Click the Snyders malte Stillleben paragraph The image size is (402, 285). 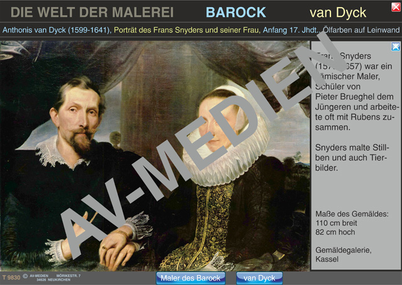point(350,158)
